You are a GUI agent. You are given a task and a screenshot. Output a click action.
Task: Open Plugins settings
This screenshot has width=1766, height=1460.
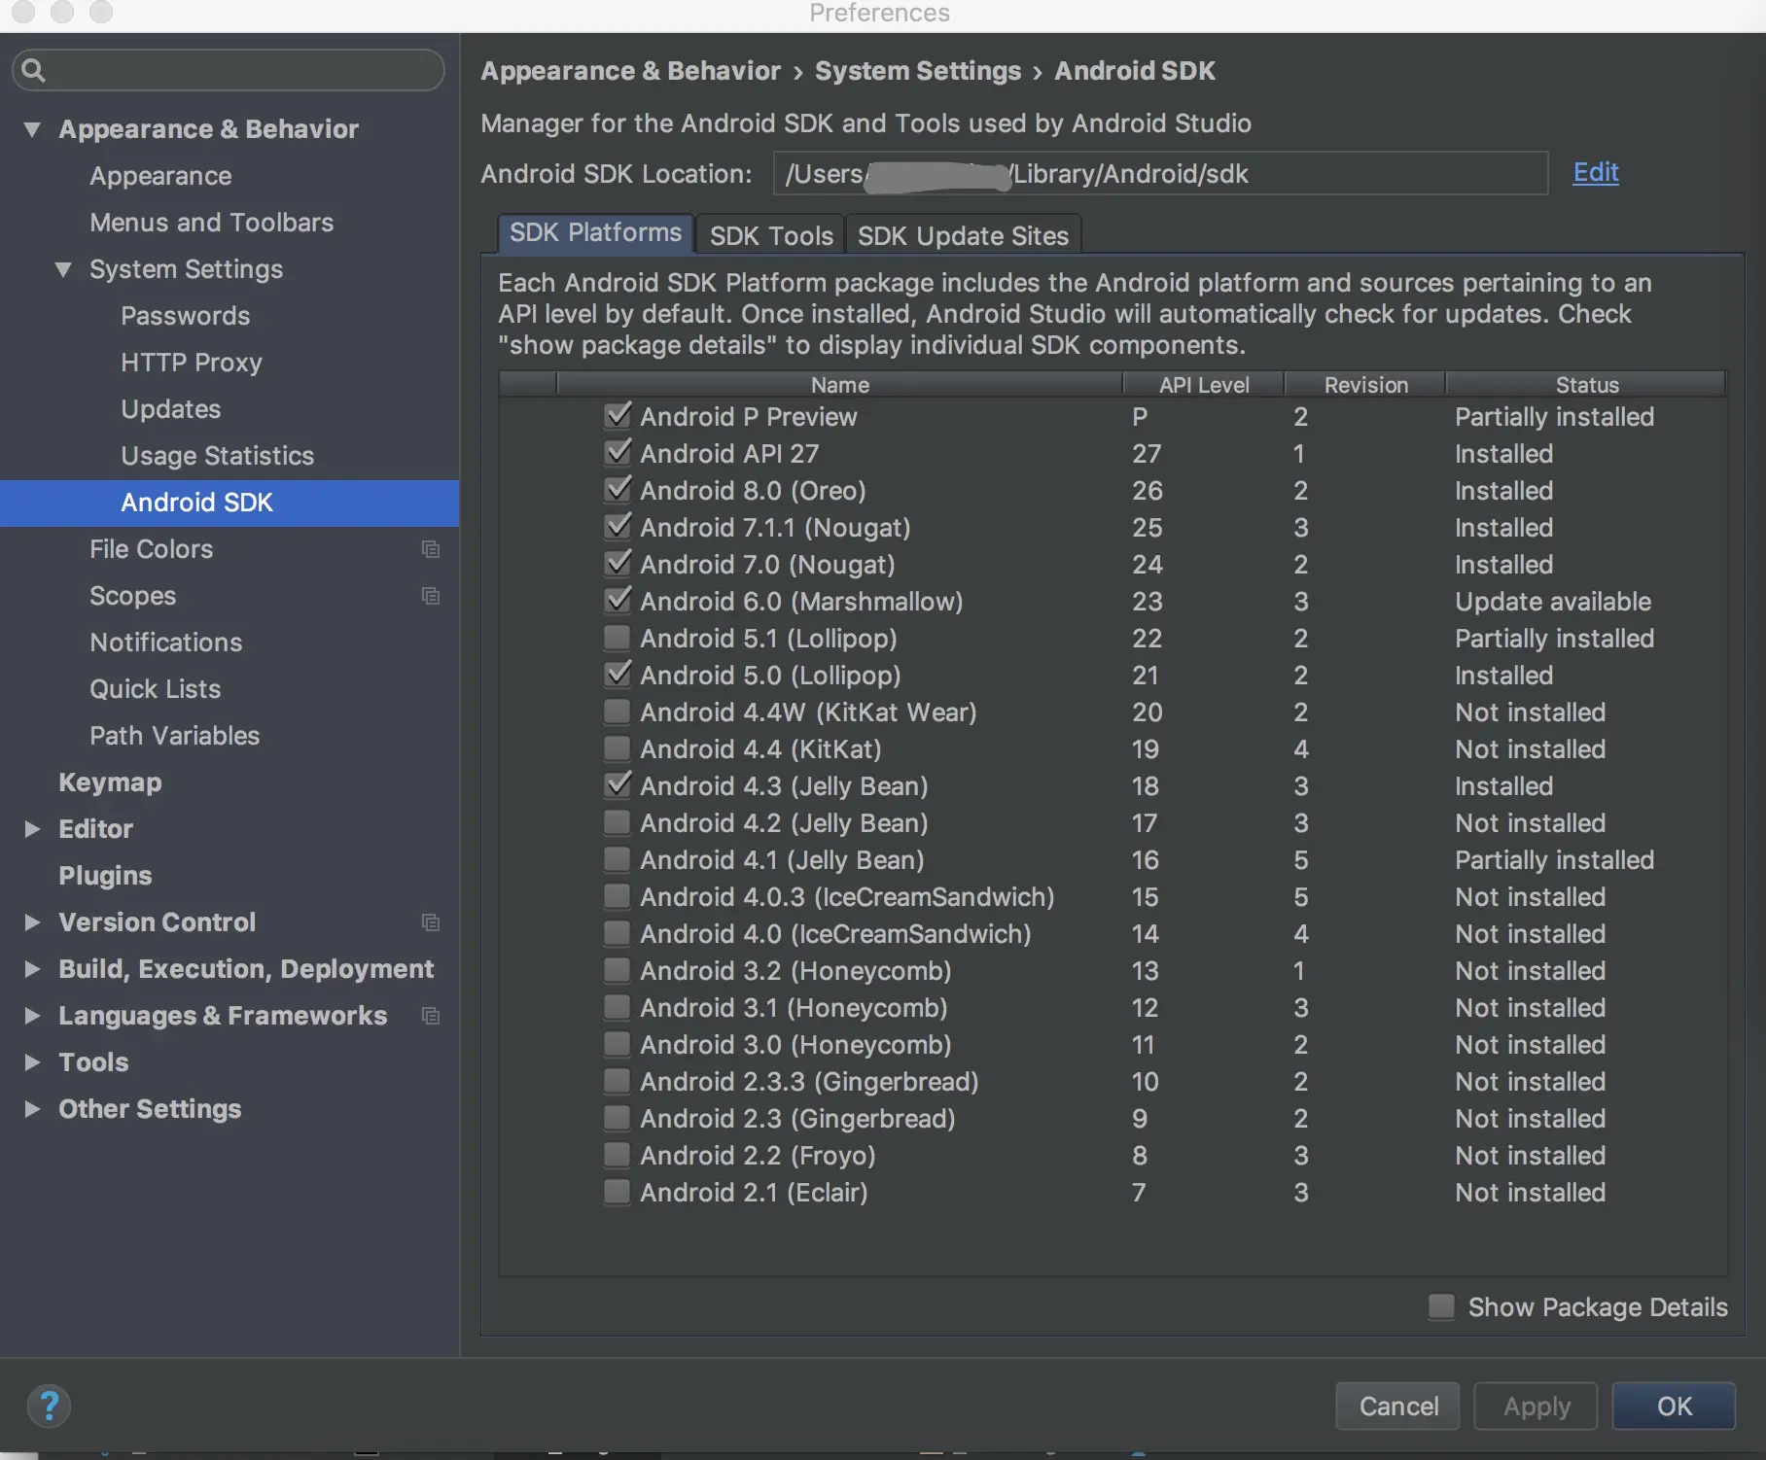[105, 876]
